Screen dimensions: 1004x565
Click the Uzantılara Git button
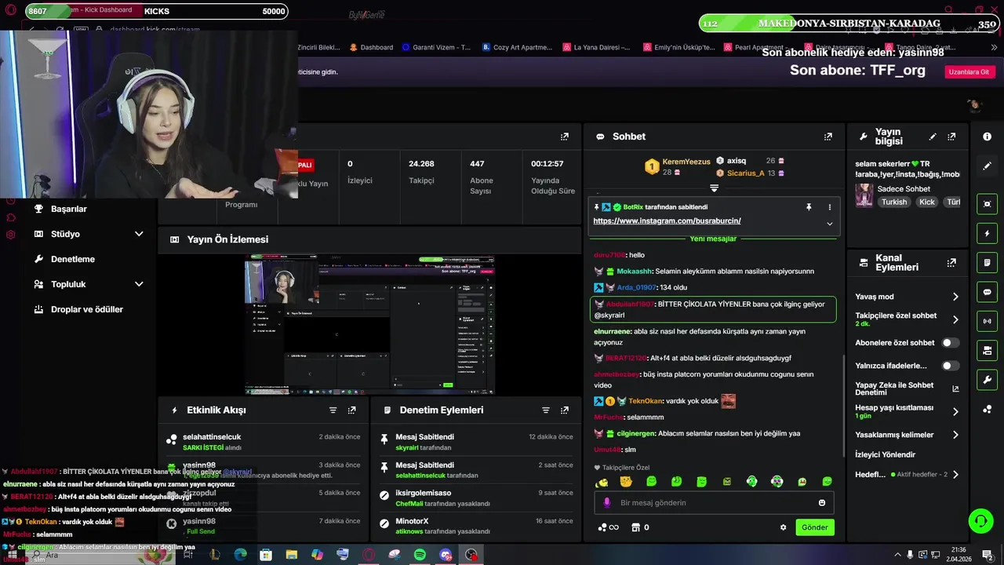tap(969, 71)
